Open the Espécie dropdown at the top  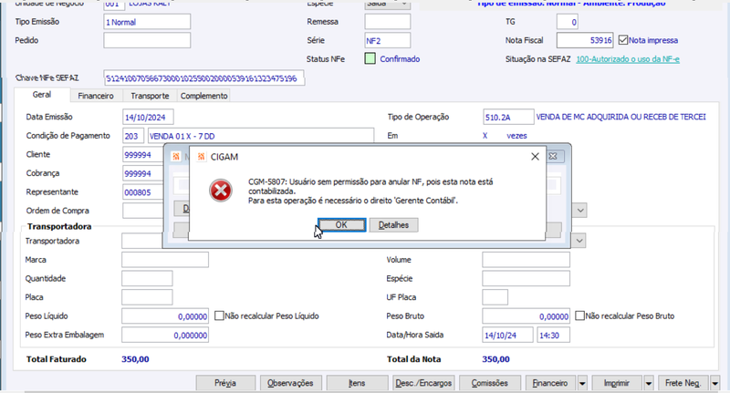[387, 4]
